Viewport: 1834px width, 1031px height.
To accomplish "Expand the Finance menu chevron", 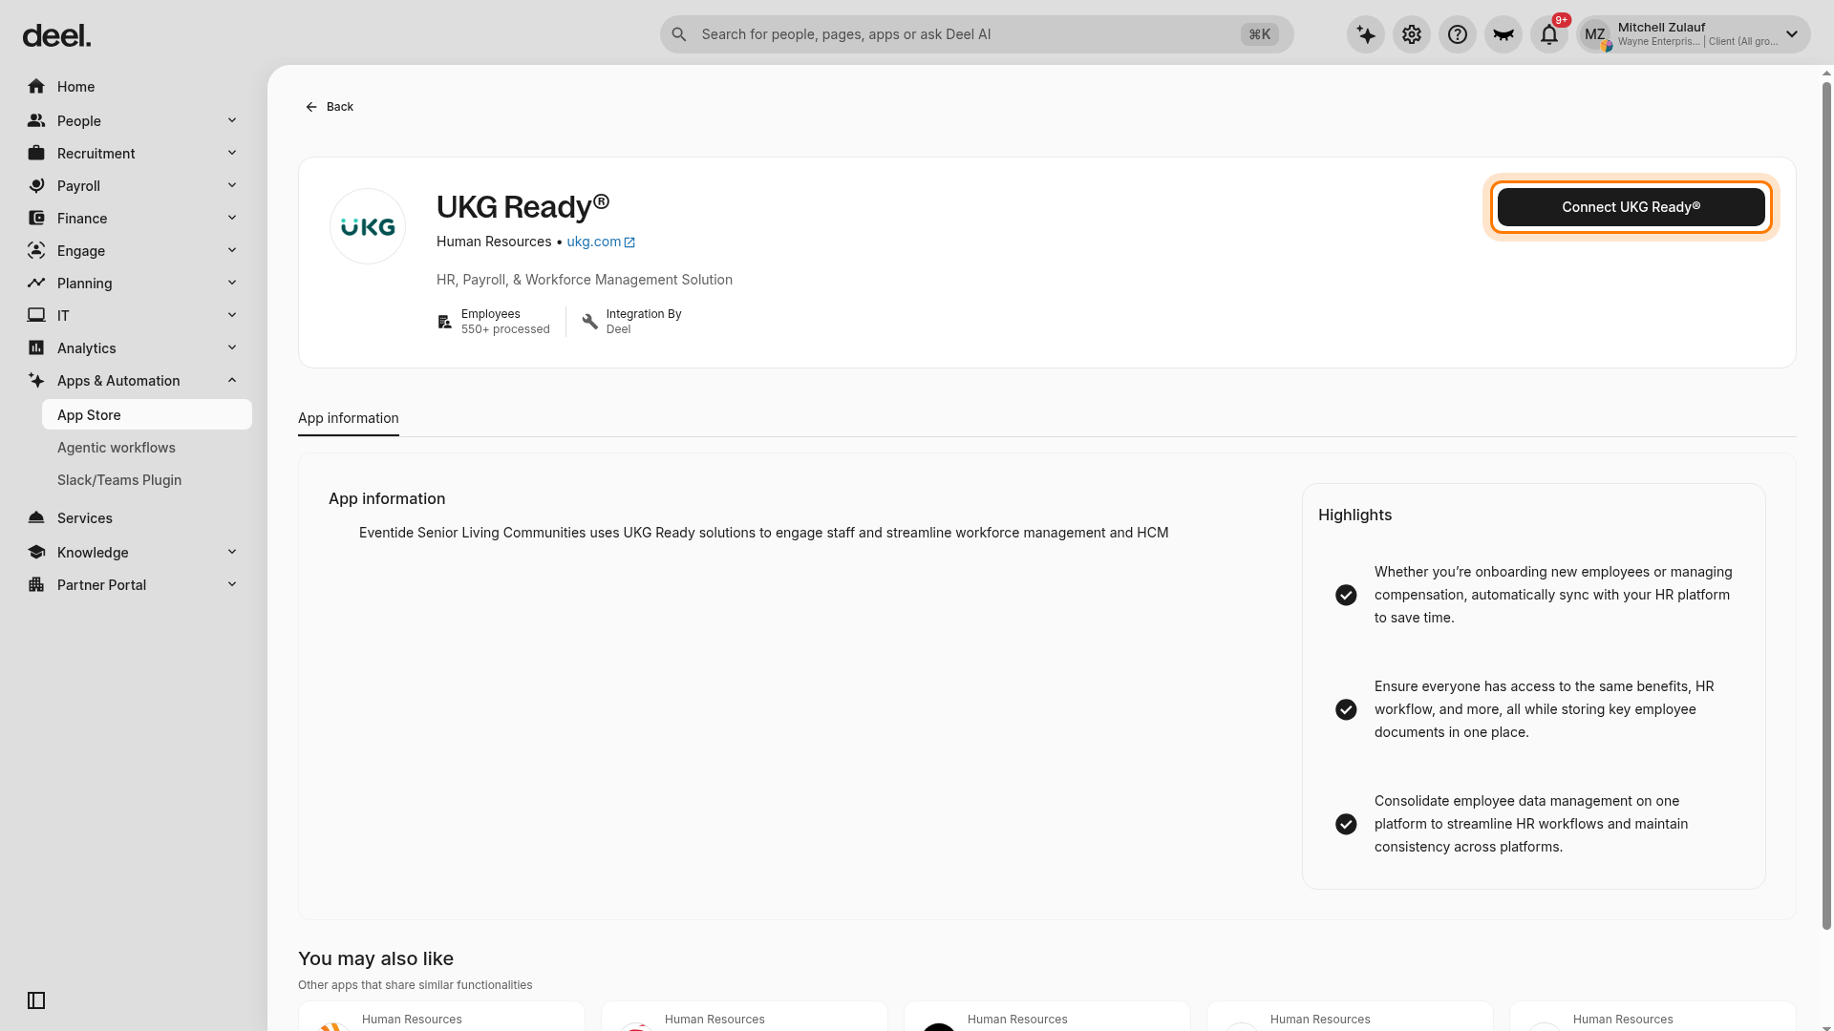I will [x=232, y=218].
